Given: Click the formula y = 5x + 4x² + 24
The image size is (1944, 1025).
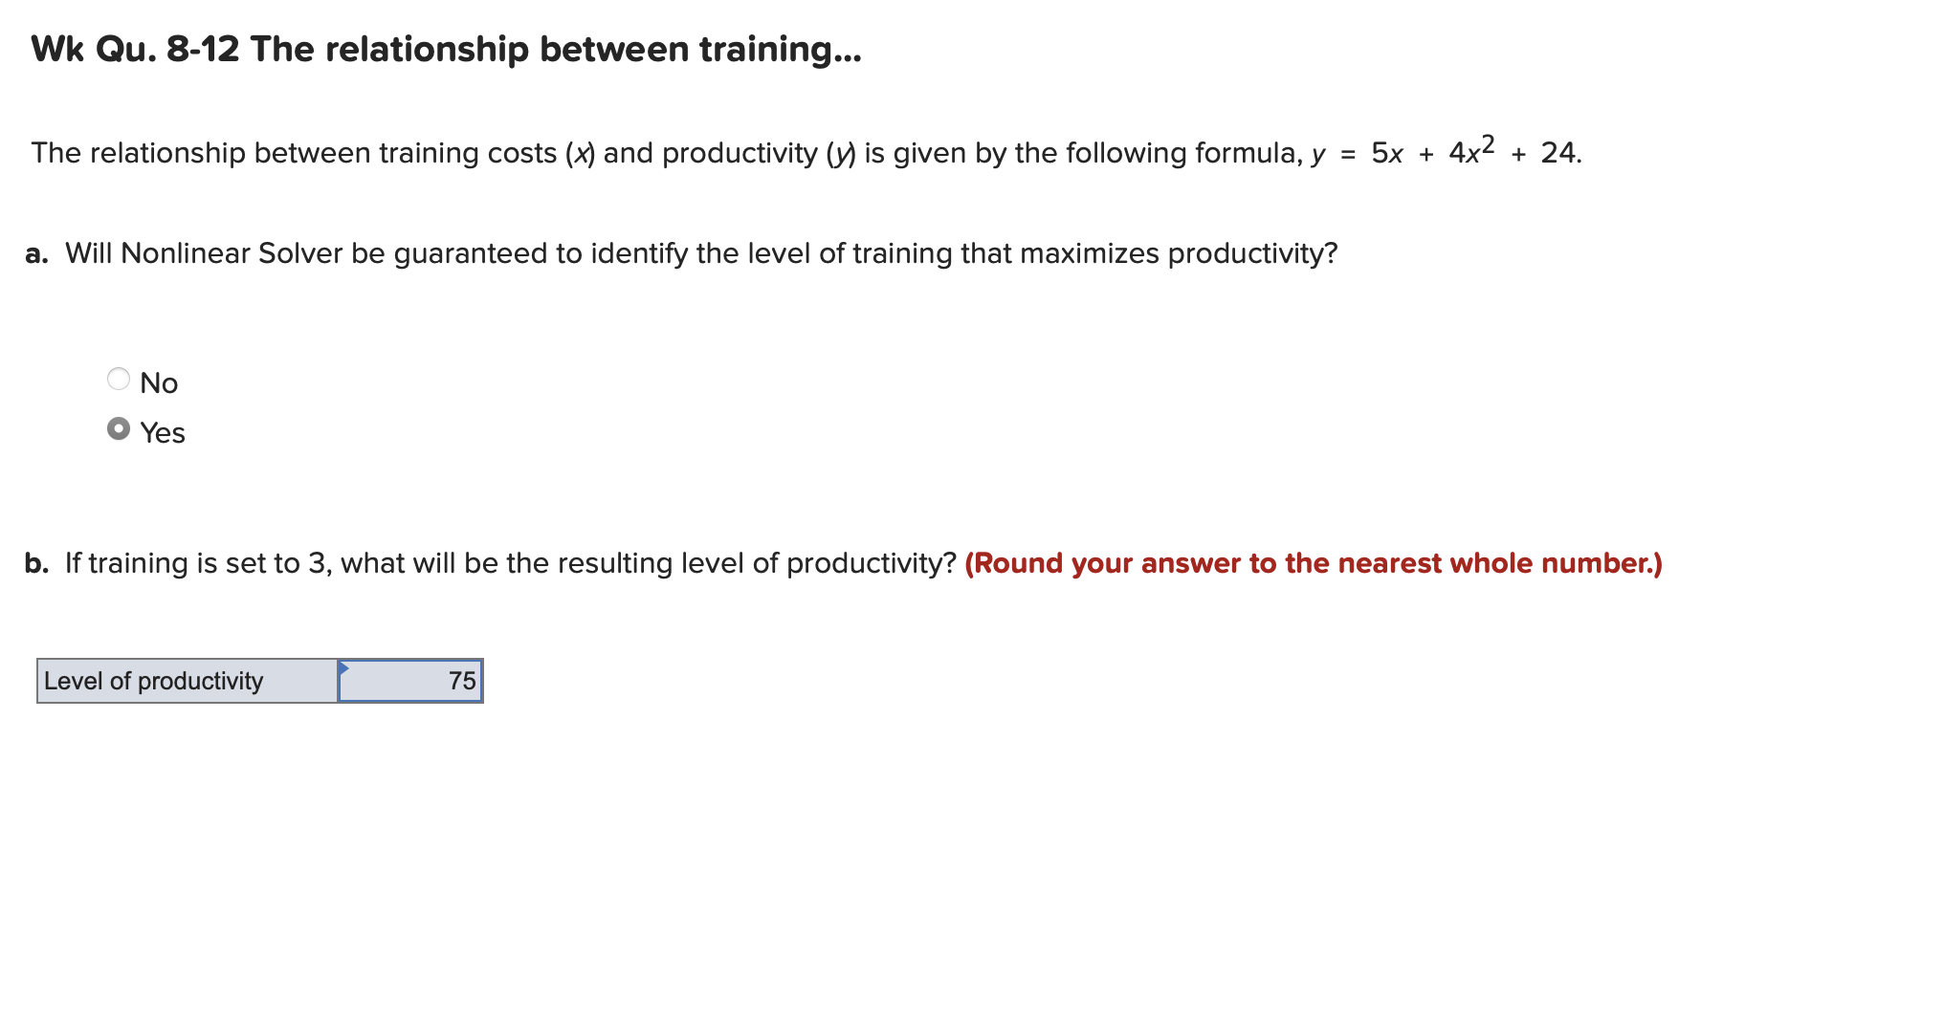Looking at the screenshot, I should click(x=1446, y=151).
